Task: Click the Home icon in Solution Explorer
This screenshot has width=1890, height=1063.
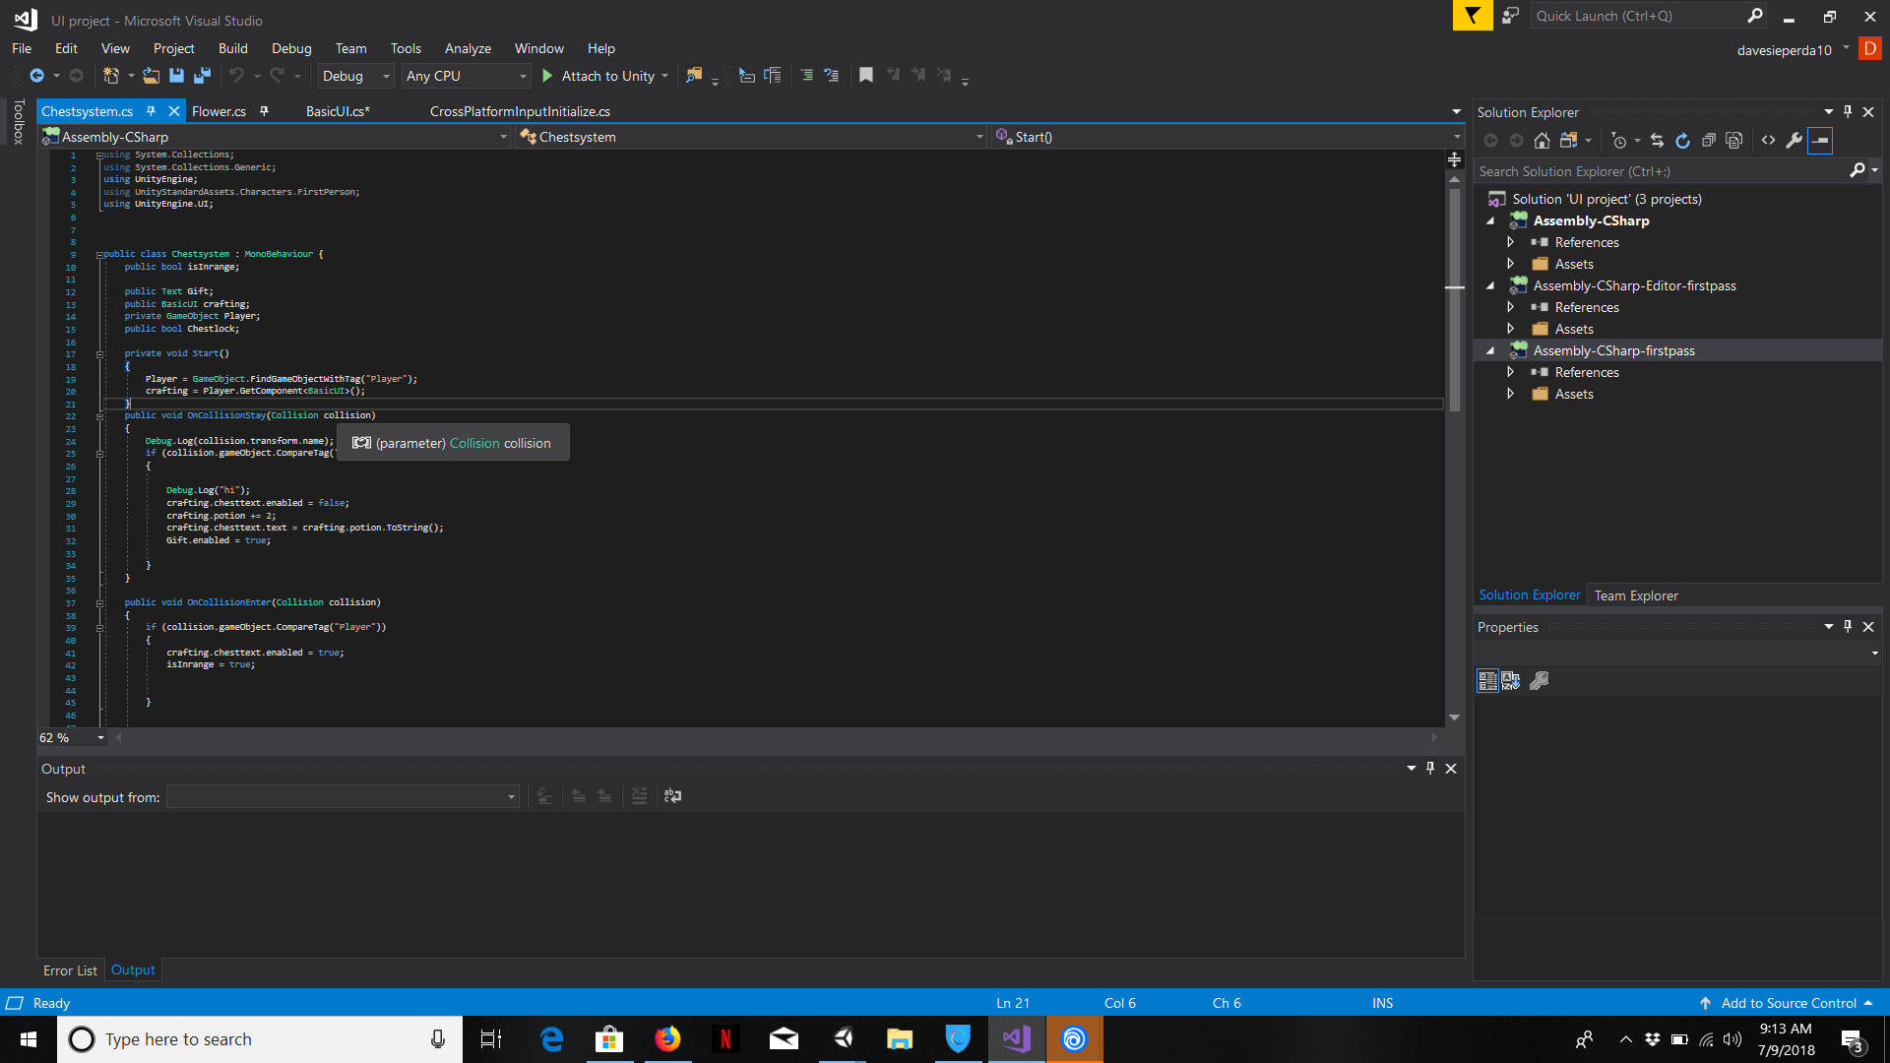Action: (x=1542, y=141)
